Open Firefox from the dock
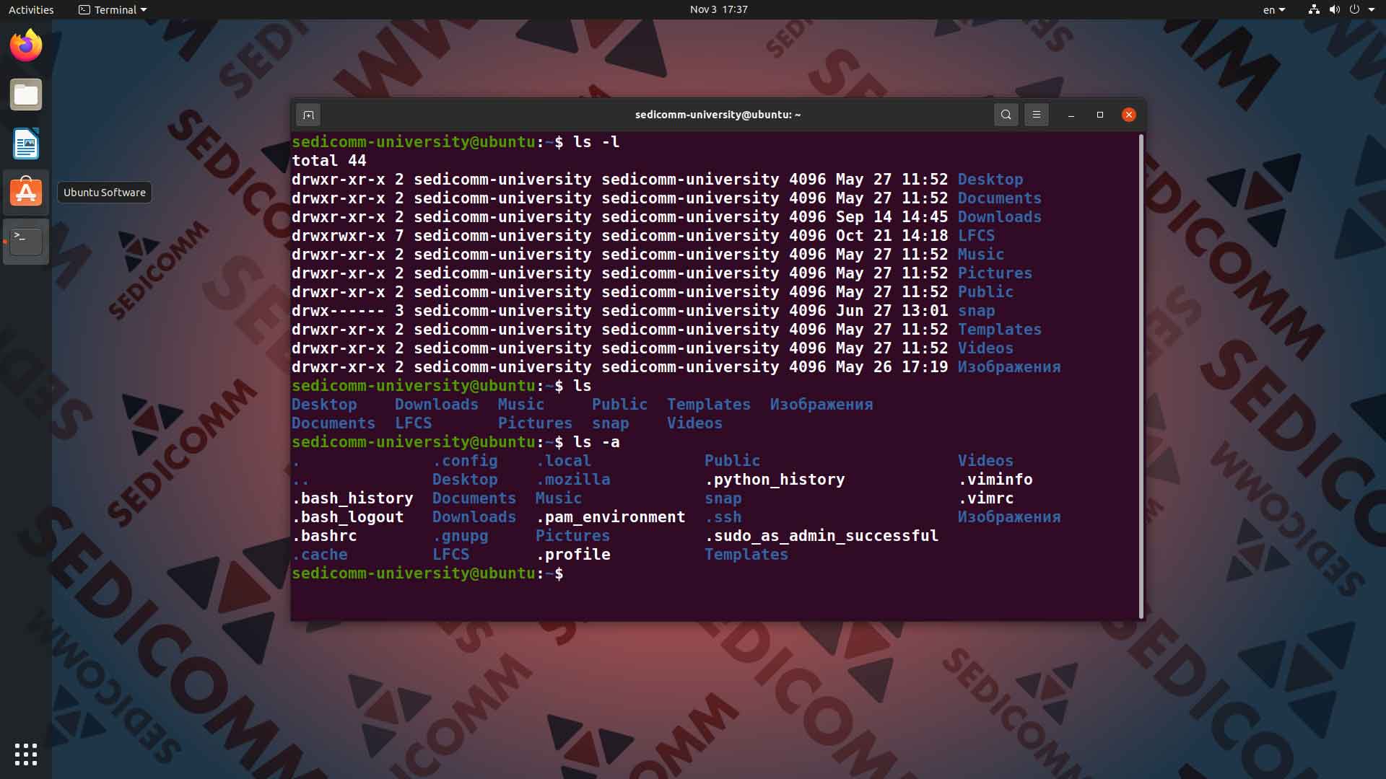This screenshot has height=779, width=1386. [26, 45]
